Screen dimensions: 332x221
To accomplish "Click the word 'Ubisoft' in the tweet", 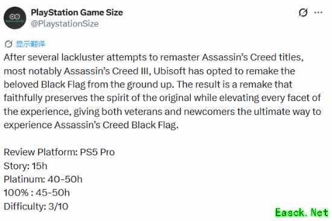I will [170, 71].
